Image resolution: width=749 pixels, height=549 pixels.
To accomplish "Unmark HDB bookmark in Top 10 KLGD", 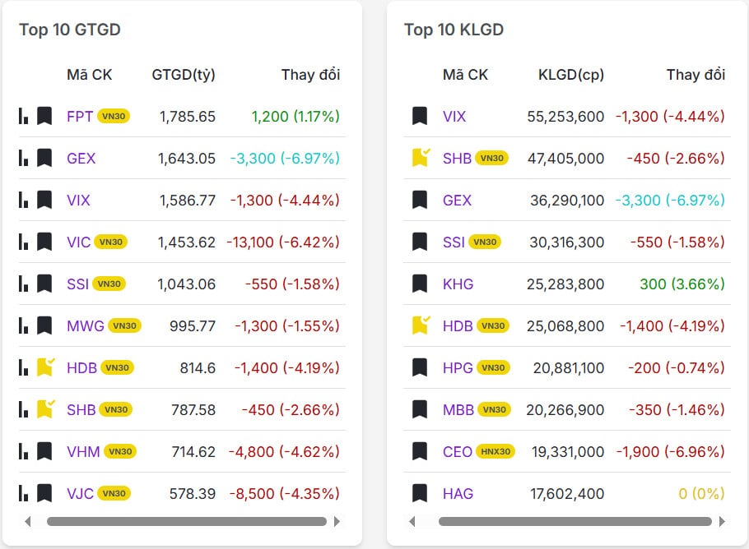I will tap(421, 325).
